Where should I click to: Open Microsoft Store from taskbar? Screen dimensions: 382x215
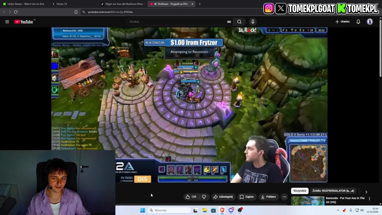pos(213,210)
